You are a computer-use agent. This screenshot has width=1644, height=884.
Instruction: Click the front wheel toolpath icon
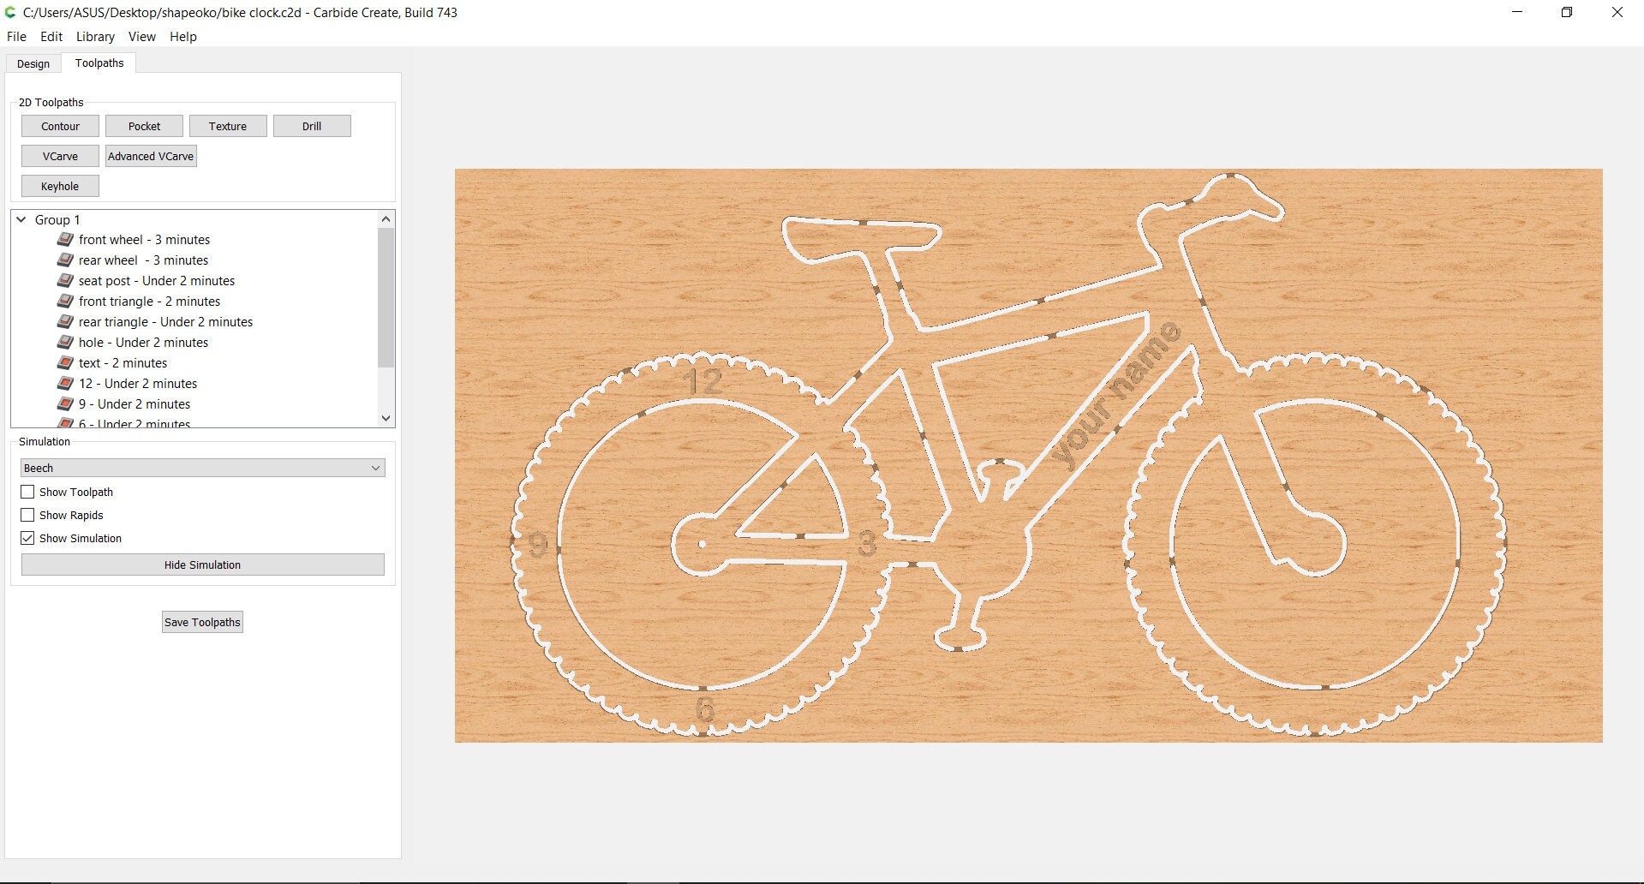pos(66,240)
